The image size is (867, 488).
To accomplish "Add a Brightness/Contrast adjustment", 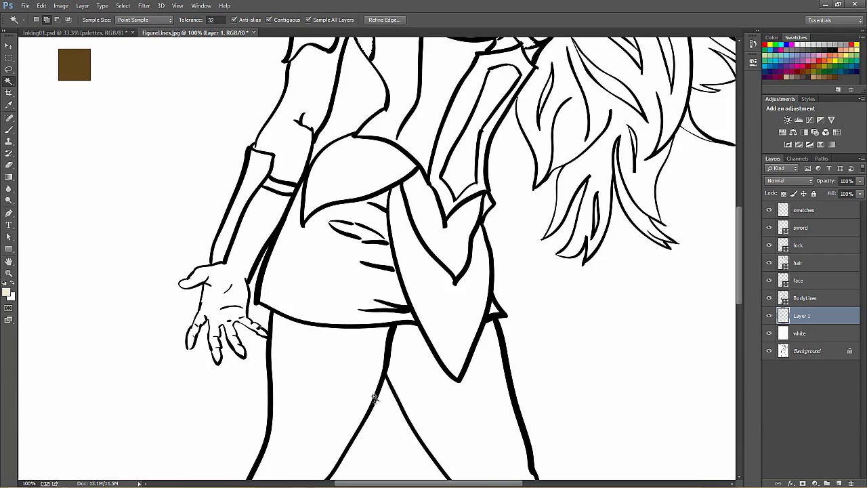I will click(x=788, y=120).
